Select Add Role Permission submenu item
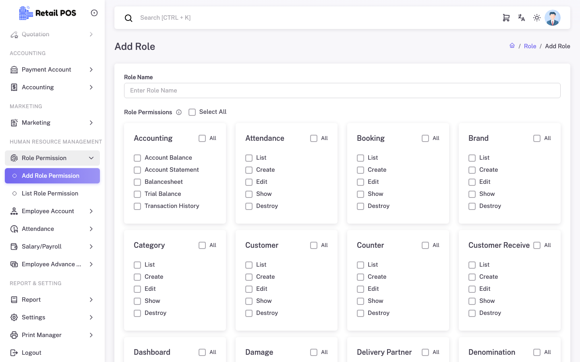 pos(52,176)
